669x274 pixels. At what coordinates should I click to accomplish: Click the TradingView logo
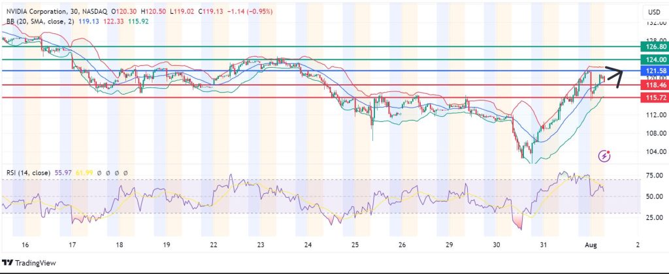point(29,263)
